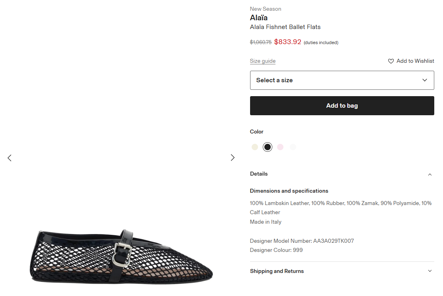Click the size dropdown chevron arrow
This screenshot has width=443, height=296.
click(425, 80)
